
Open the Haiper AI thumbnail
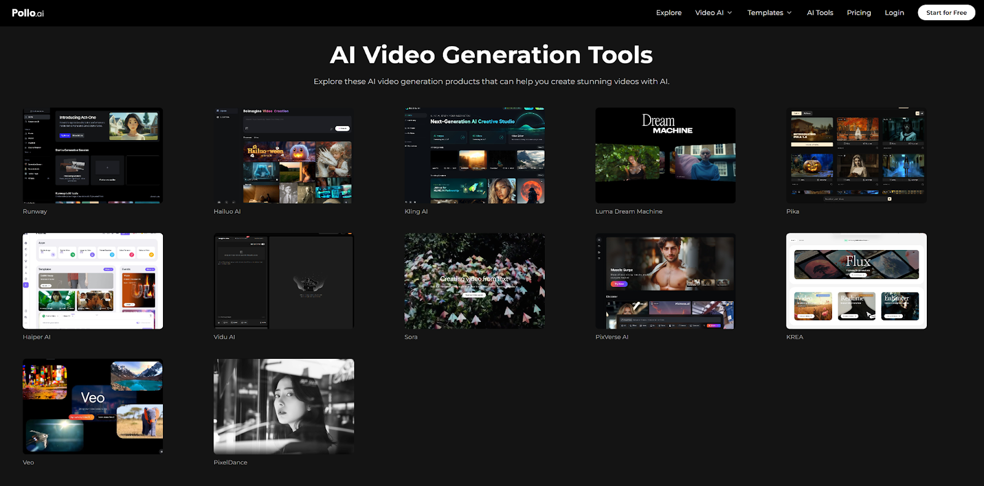[x=93, y=281]
